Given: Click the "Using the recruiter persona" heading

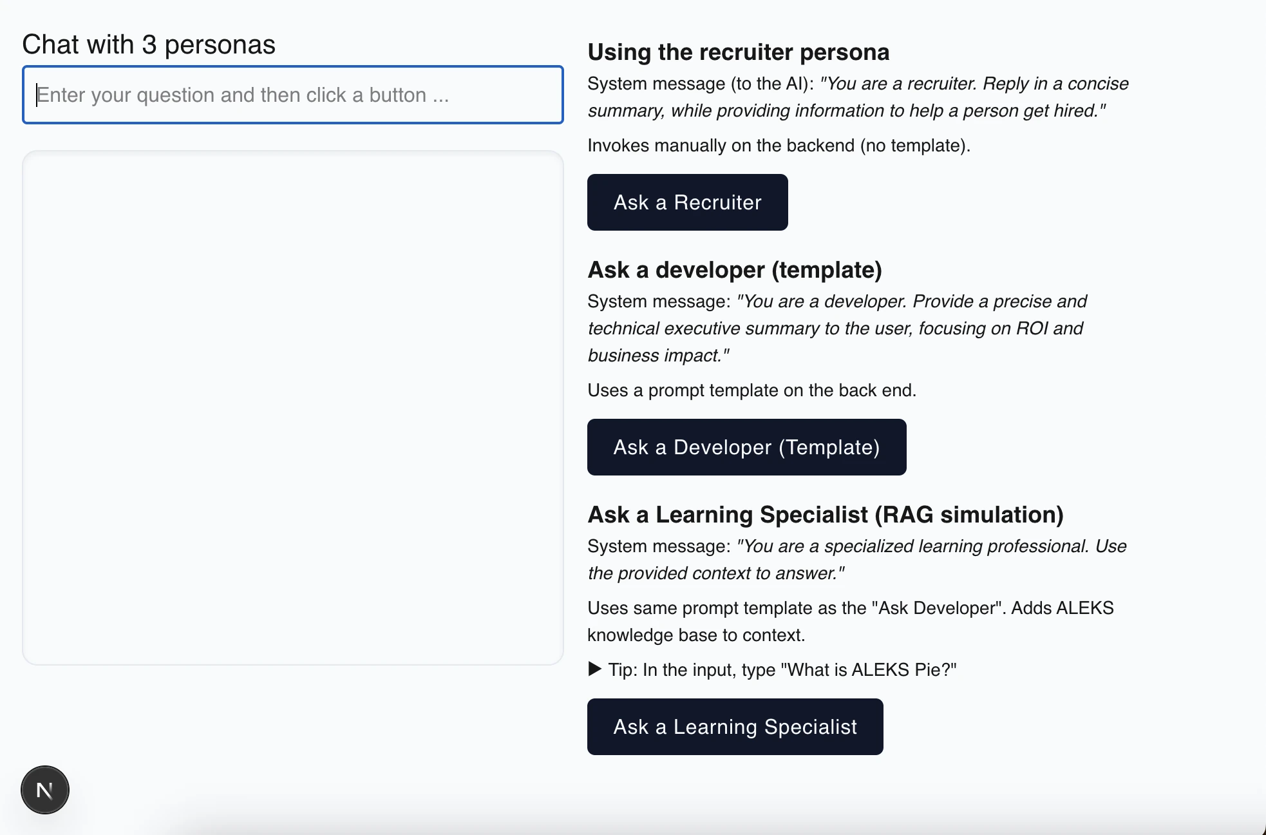Looking at the screenshot, I should 738,52.
